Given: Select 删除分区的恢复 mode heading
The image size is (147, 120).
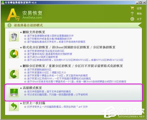Looking at the screenshot, I should click(x=34, y=66).
